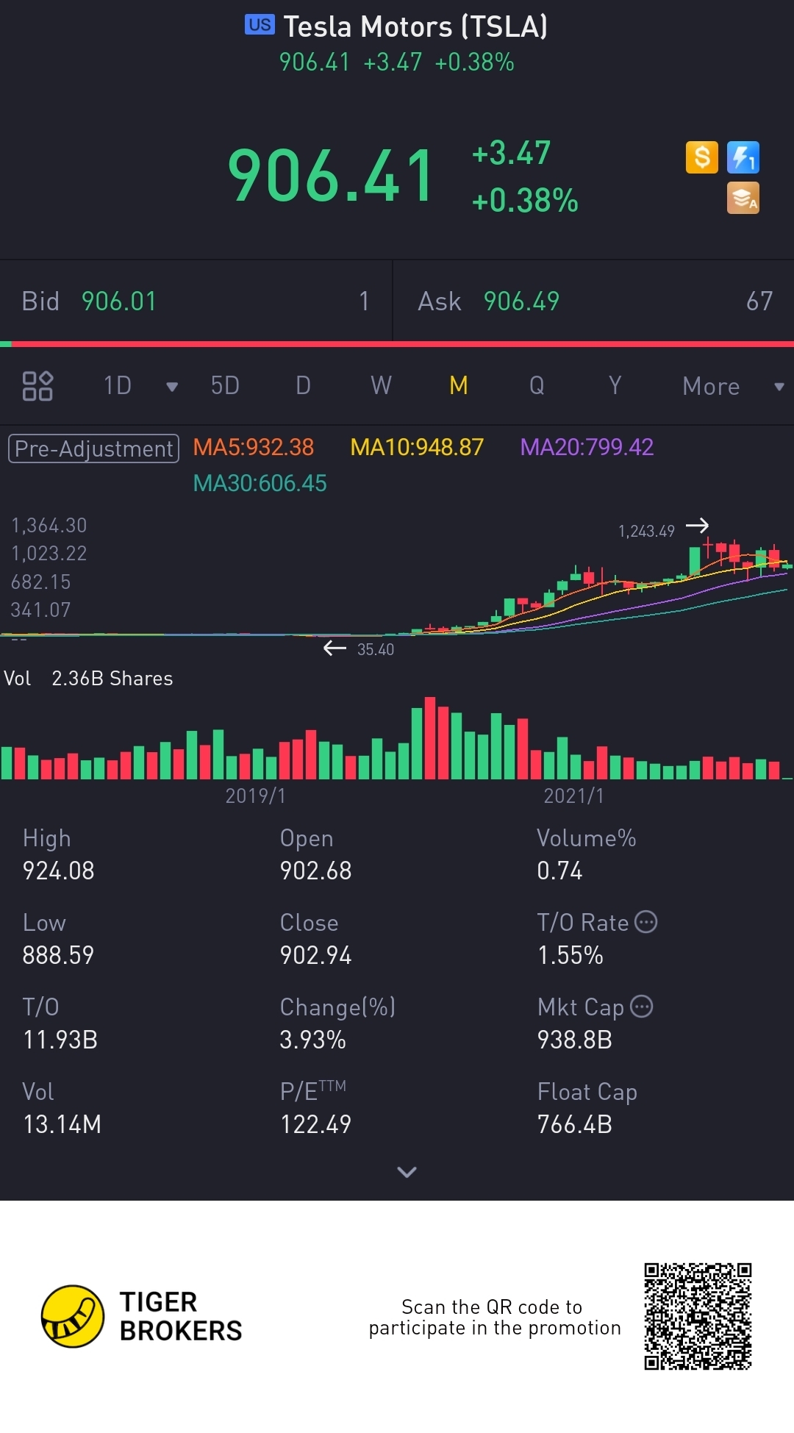Tap the chart high marker 1,243.49
Viewport: 794px width, 1433px height.
646,531
